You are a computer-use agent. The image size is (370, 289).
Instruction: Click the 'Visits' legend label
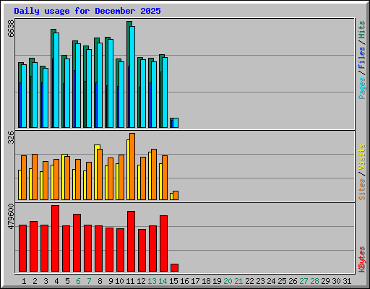click(x=362, y=157)
